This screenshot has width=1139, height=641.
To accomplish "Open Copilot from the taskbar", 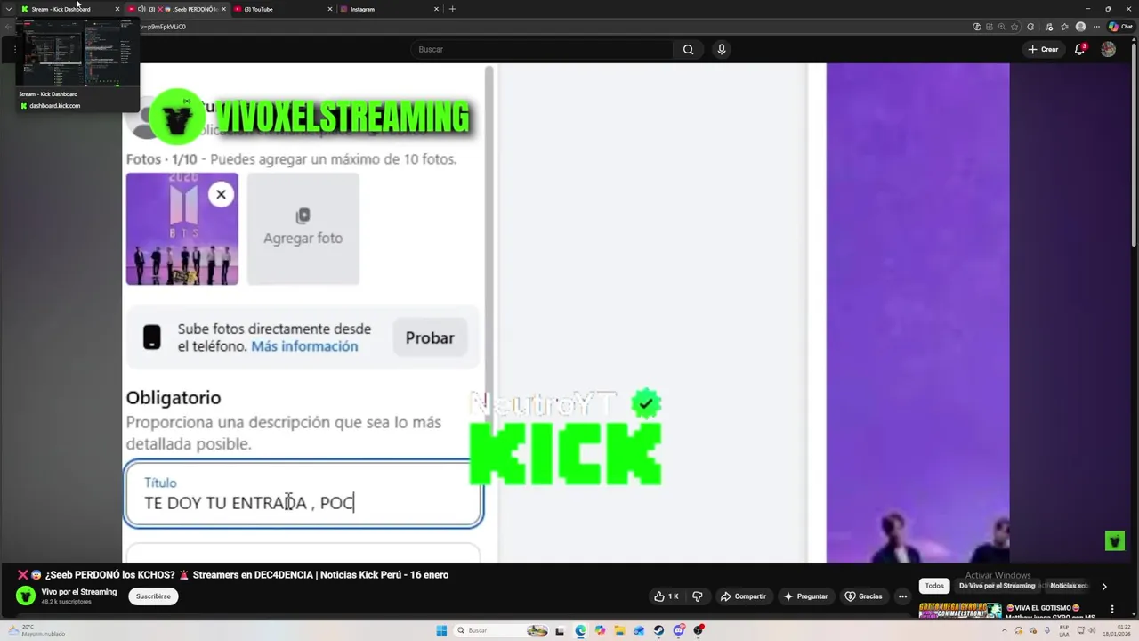I will [600, 630].
